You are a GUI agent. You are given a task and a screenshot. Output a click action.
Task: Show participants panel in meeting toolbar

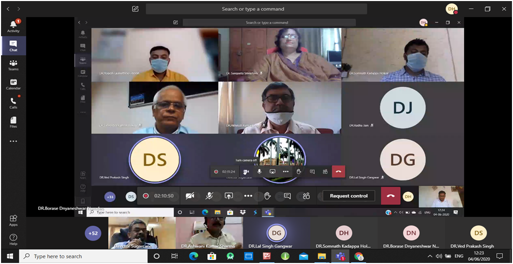(x=306, y=196)
